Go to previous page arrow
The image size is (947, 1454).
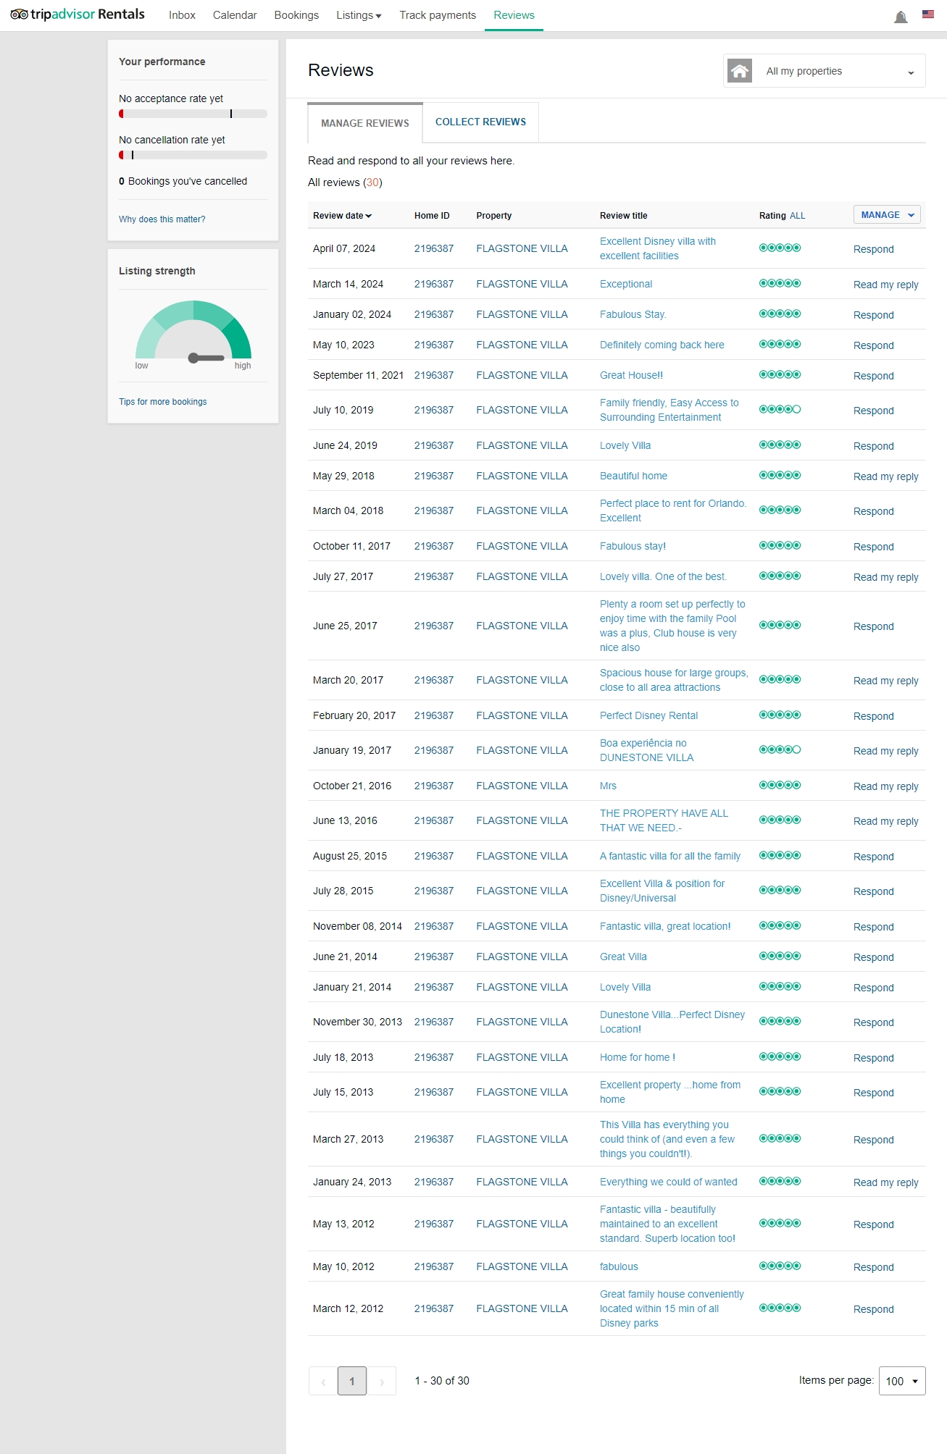(x=323, y=1382)
